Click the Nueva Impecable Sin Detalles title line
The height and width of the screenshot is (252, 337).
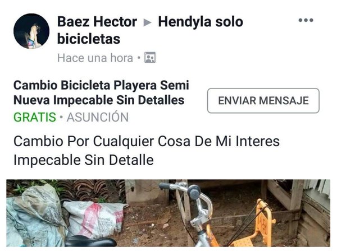[99, 100]
